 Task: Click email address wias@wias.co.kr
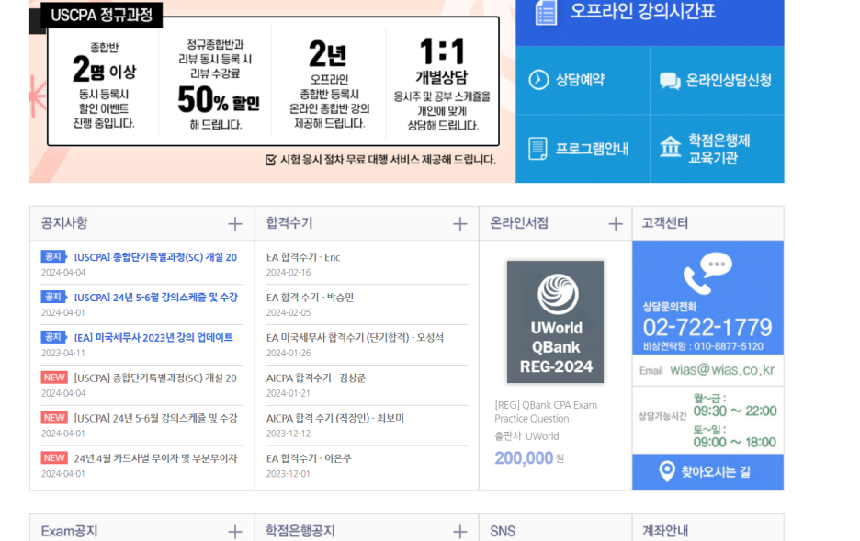(x=722, y=370)
